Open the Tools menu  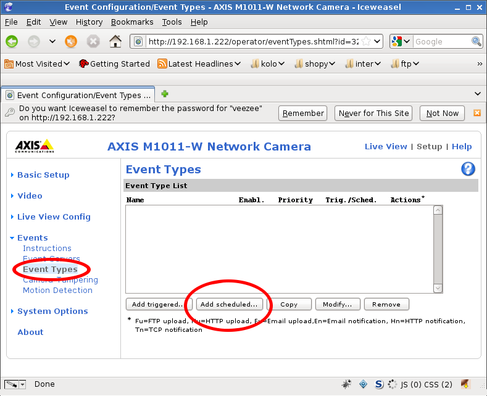(172, 22)
